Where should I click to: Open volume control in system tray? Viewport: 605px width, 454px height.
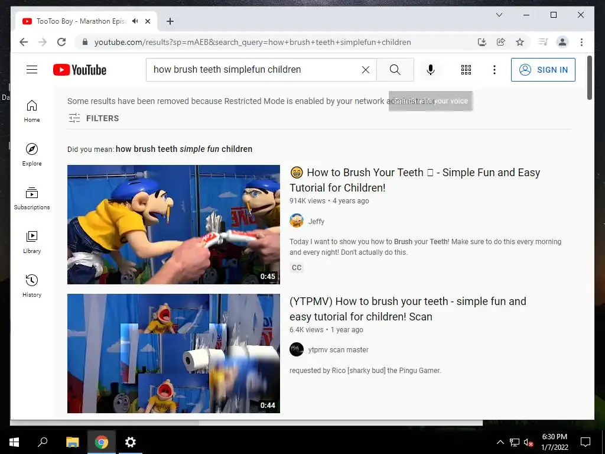click(528, 442)
